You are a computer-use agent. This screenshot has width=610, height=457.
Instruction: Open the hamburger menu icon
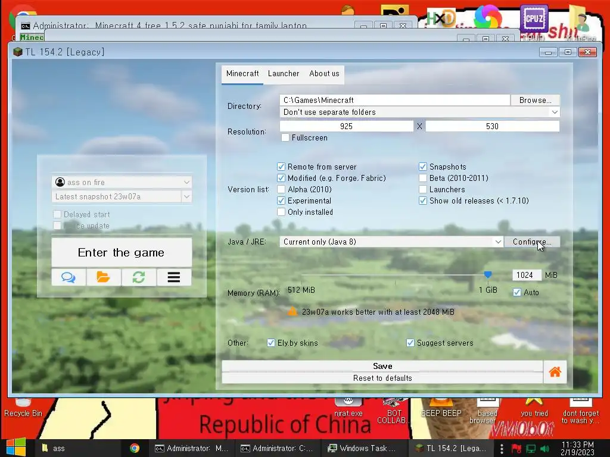[173, 277]
